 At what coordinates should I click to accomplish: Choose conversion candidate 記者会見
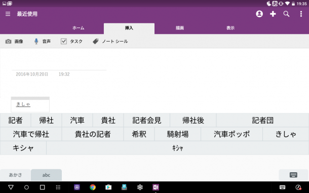coord(147,120)
